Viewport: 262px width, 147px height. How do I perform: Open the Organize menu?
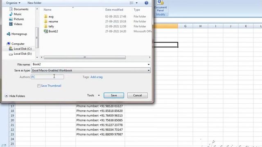pyautogui.click(x=13, y=3)
